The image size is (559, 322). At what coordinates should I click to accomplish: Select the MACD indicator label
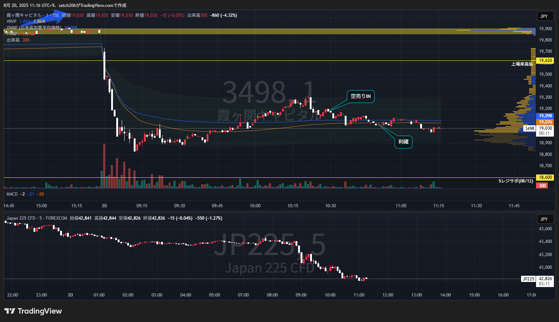click(x=12, y=194)
